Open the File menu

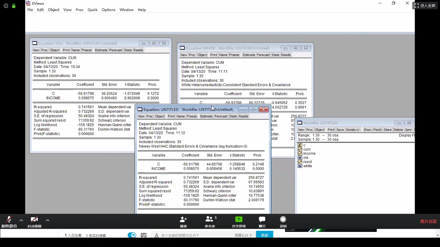point(30,10)
